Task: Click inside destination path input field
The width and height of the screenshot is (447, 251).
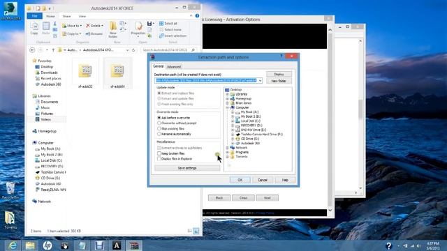Action: pyautogui.click(x=206, y=81)
